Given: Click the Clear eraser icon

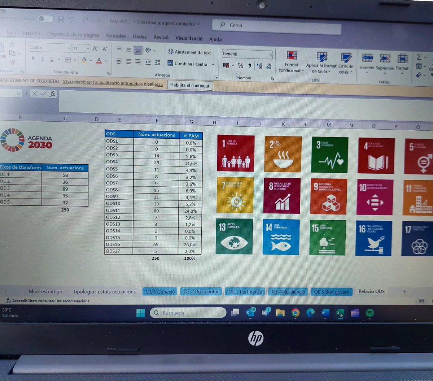Looking at the screenshot, I should [419, 74].
